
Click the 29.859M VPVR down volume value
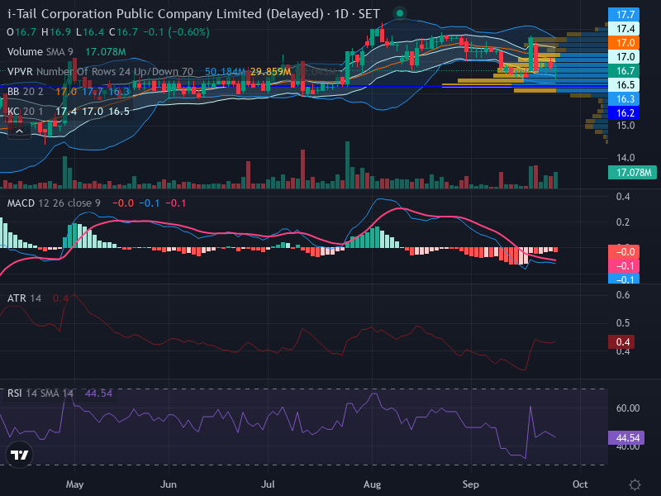270,72
